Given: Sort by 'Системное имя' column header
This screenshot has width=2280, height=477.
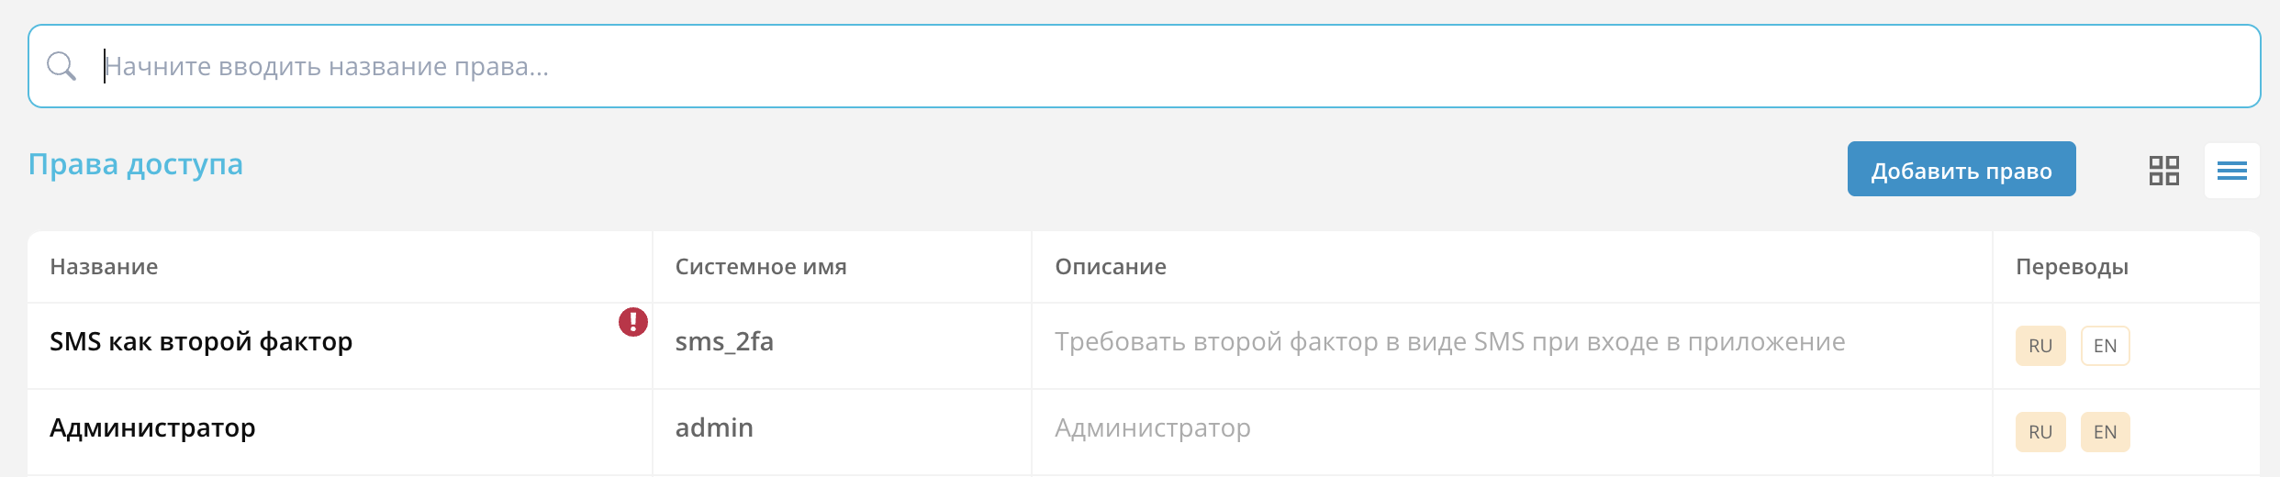Looking at the screenshot, I should point(761,267).
